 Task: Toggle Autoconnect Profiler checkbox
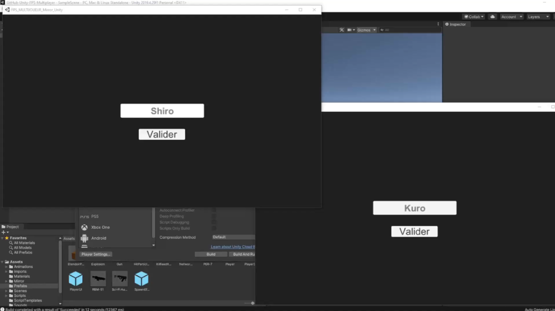coord(213,210)
